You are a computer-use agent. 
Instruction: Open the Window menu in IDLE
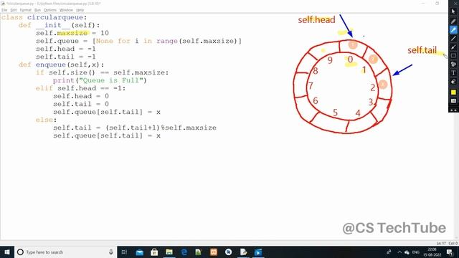tap(66, 10)
